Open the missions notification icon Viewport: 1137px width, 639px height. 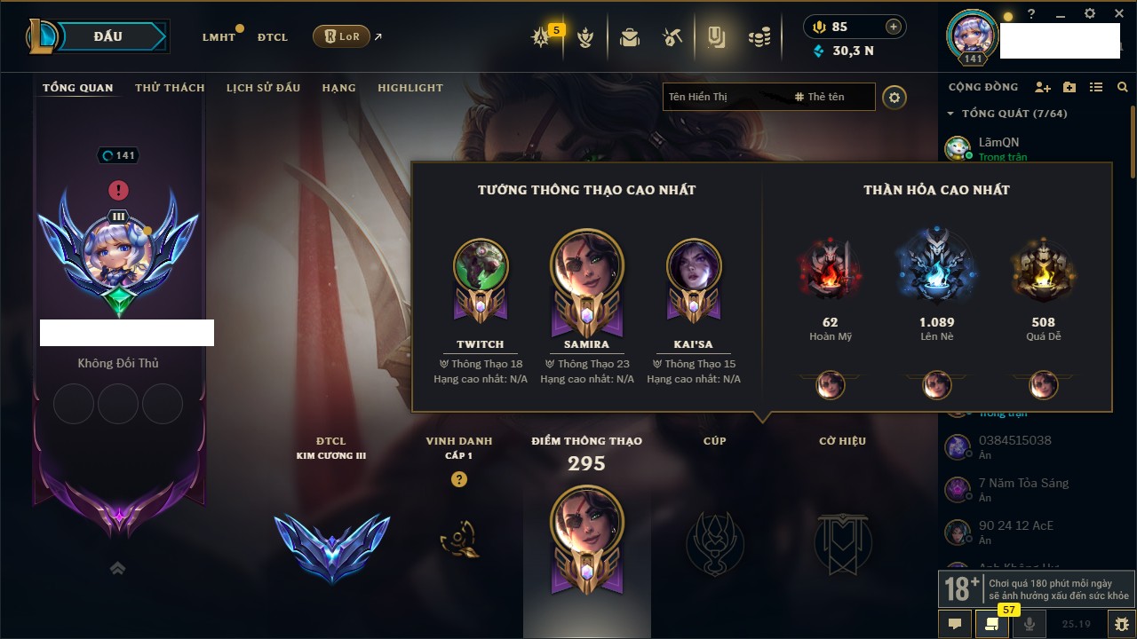pyautogui.click(x=992, y=625)
